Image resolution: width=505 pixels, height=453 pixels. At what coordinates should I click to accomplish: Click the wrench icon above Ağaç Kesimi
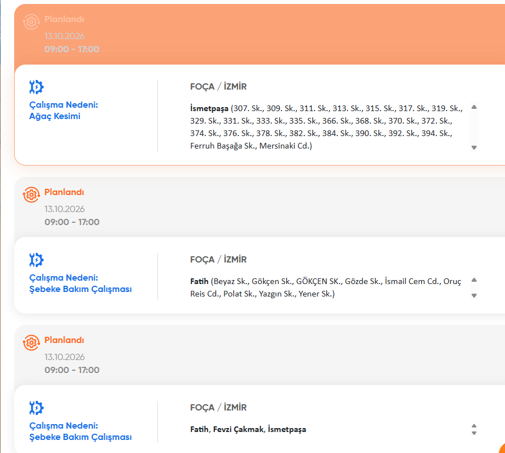point(36,87)
